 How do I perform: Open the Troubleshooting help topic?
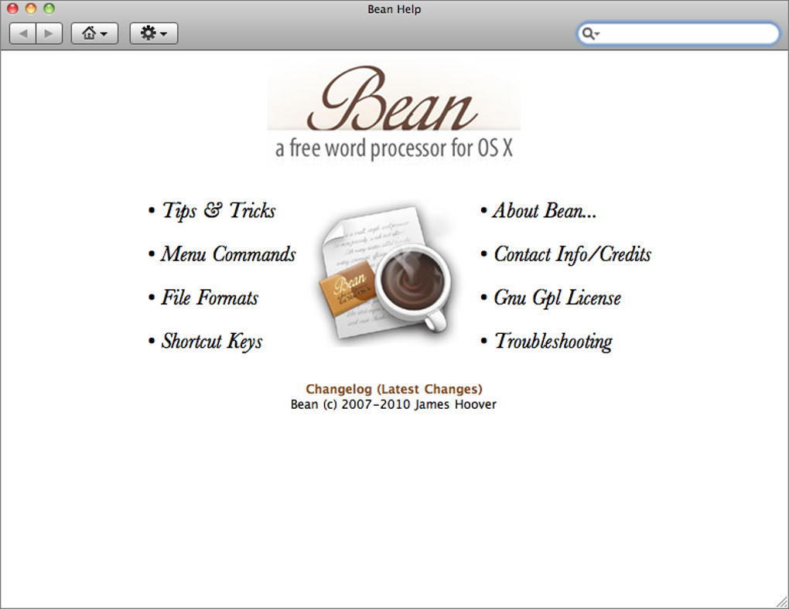tap(553, 342)
